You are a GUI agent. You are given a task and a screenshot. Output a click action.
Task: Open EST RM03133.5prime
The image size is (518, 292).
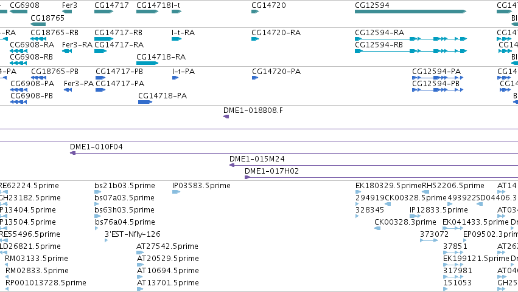point(37,259)
